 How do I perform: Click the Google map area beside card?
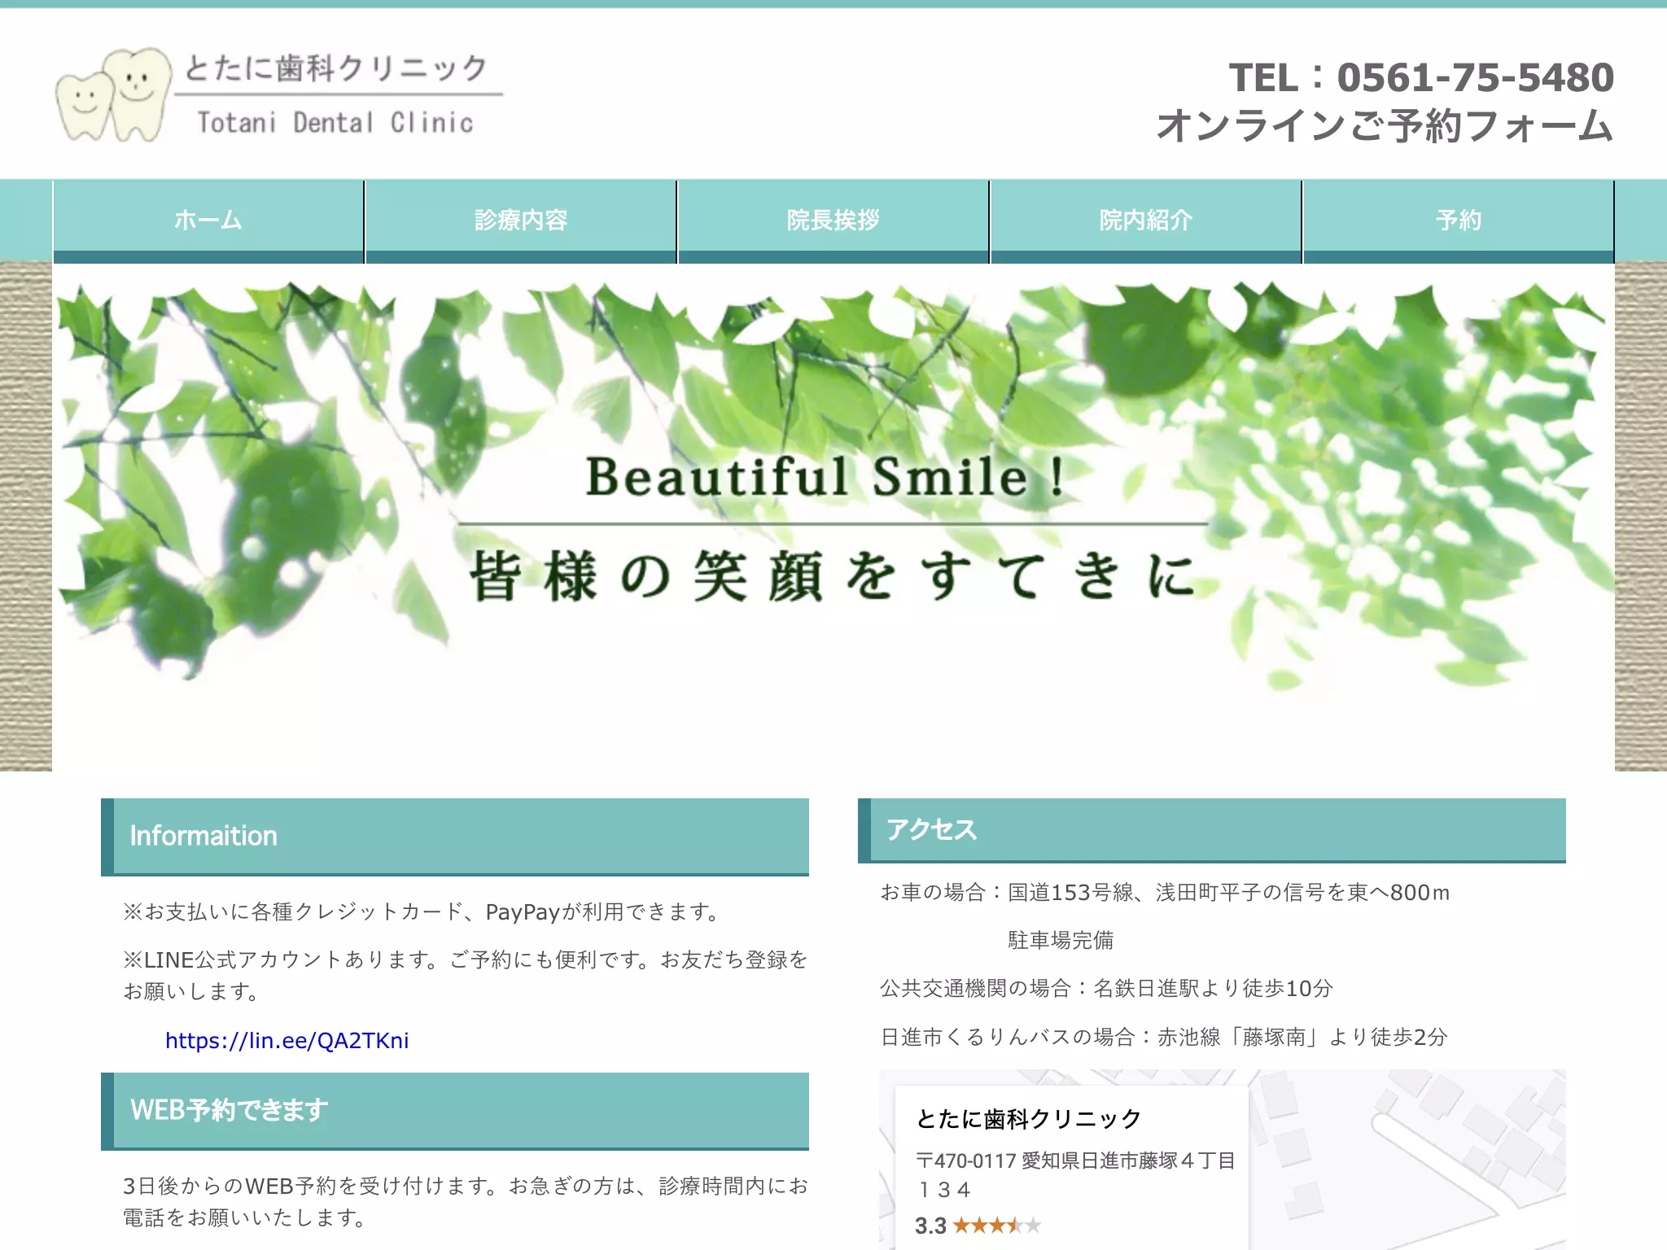1408,1160
